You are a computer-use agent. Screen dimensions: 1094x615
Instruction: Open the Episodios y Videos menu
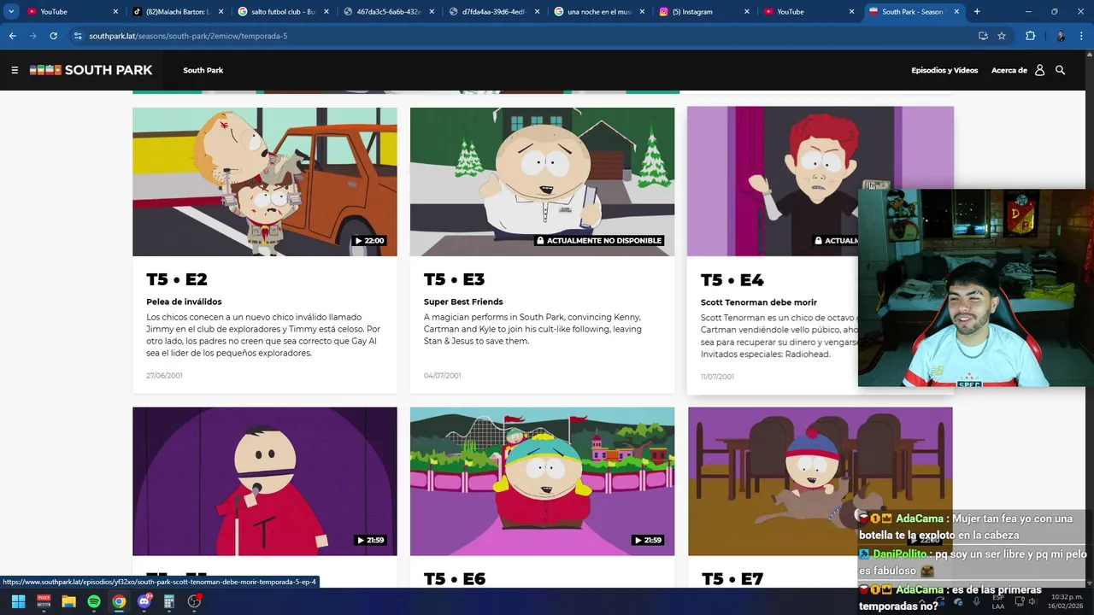coord(944,70)
